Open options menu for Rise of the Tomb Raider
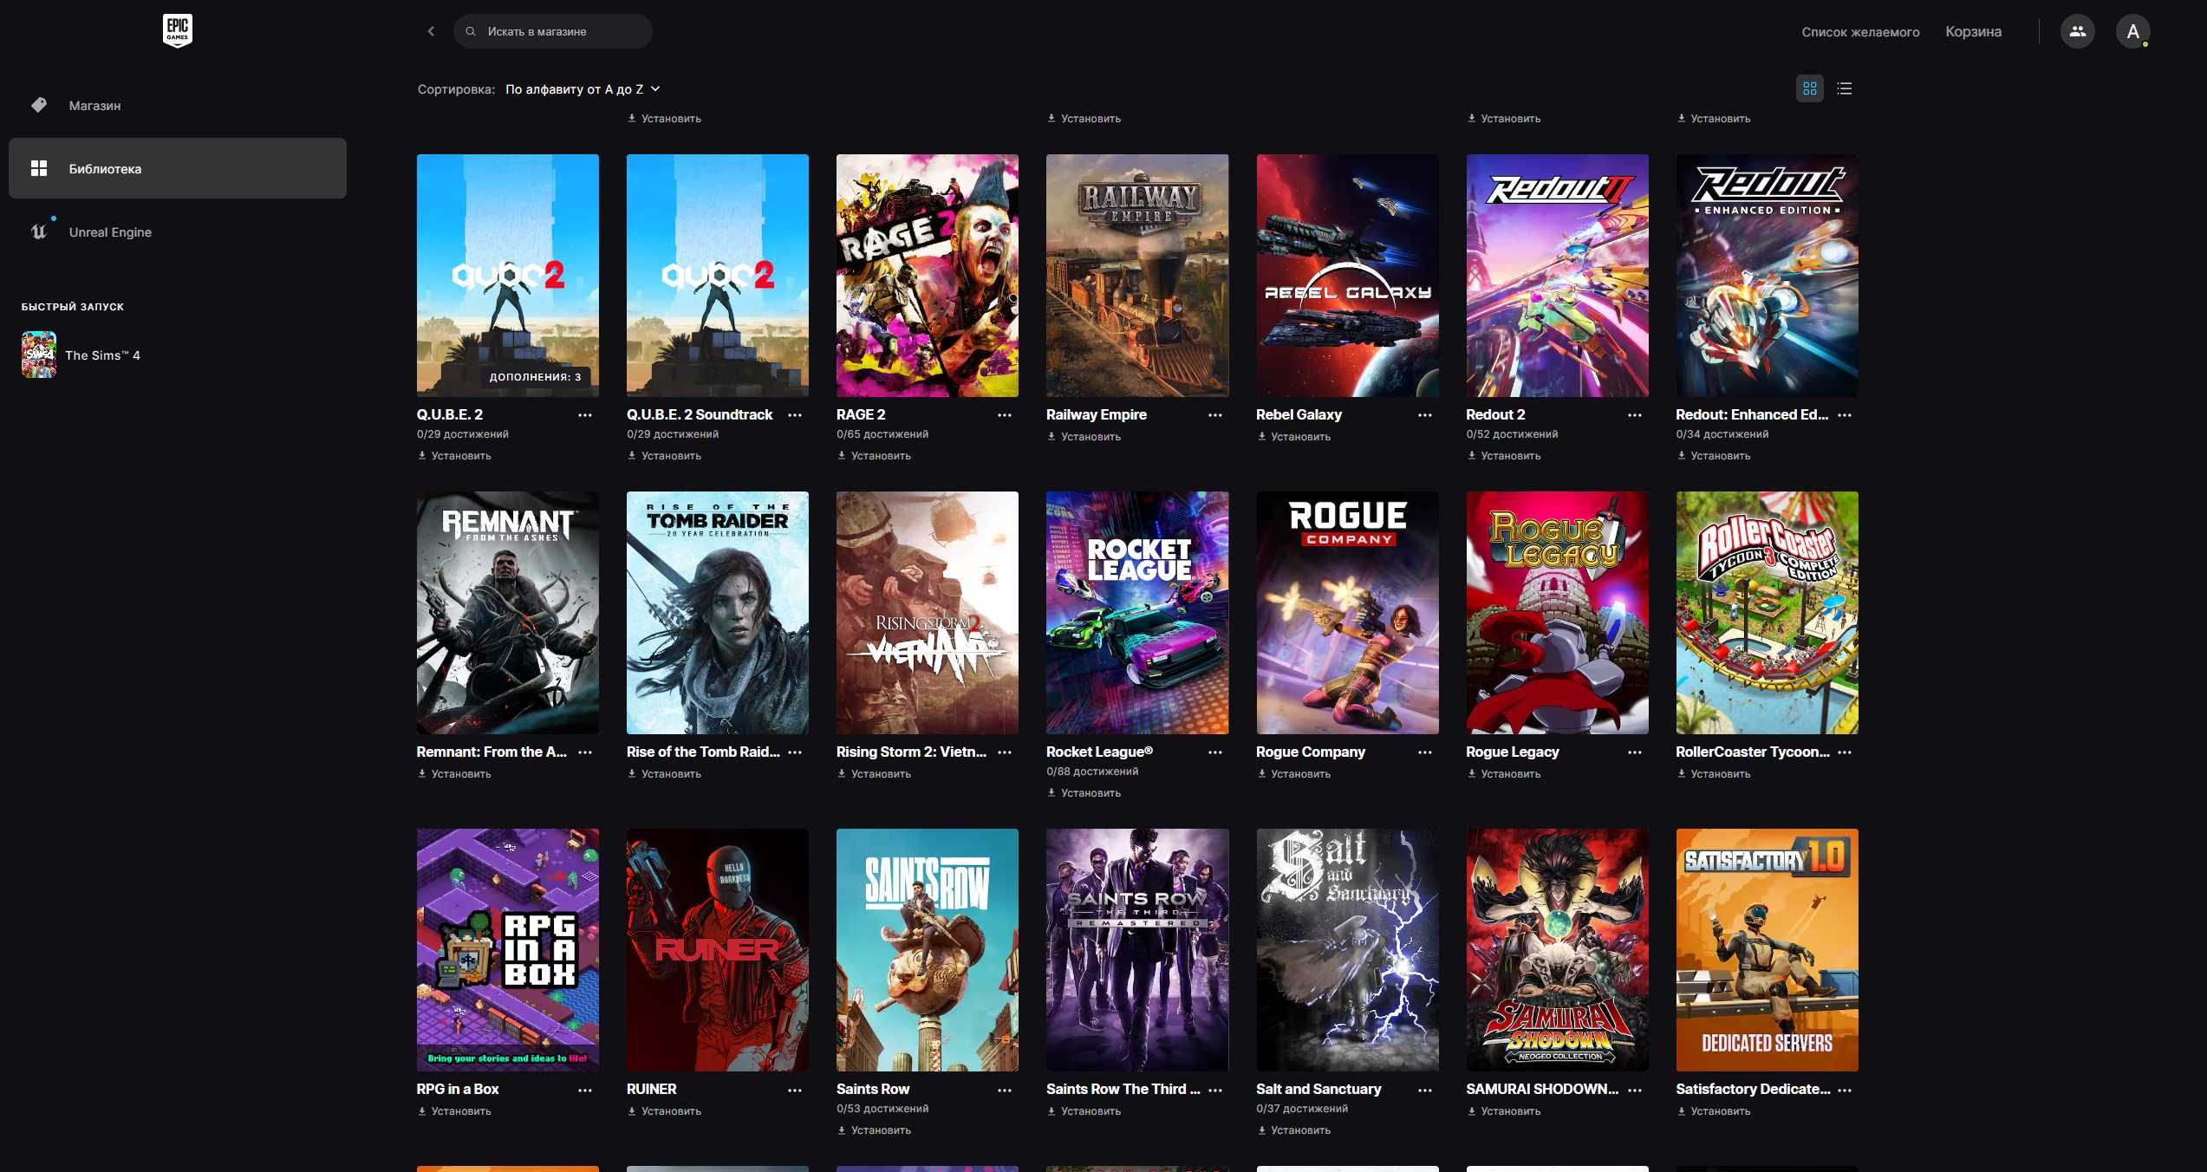 point(795,752)
